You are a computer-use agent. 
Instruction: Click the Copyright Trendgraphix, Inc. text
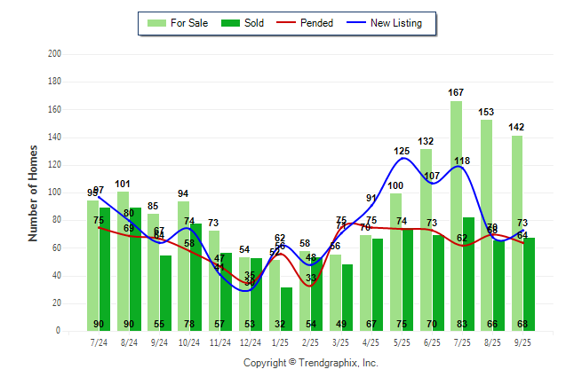point(311,363)
